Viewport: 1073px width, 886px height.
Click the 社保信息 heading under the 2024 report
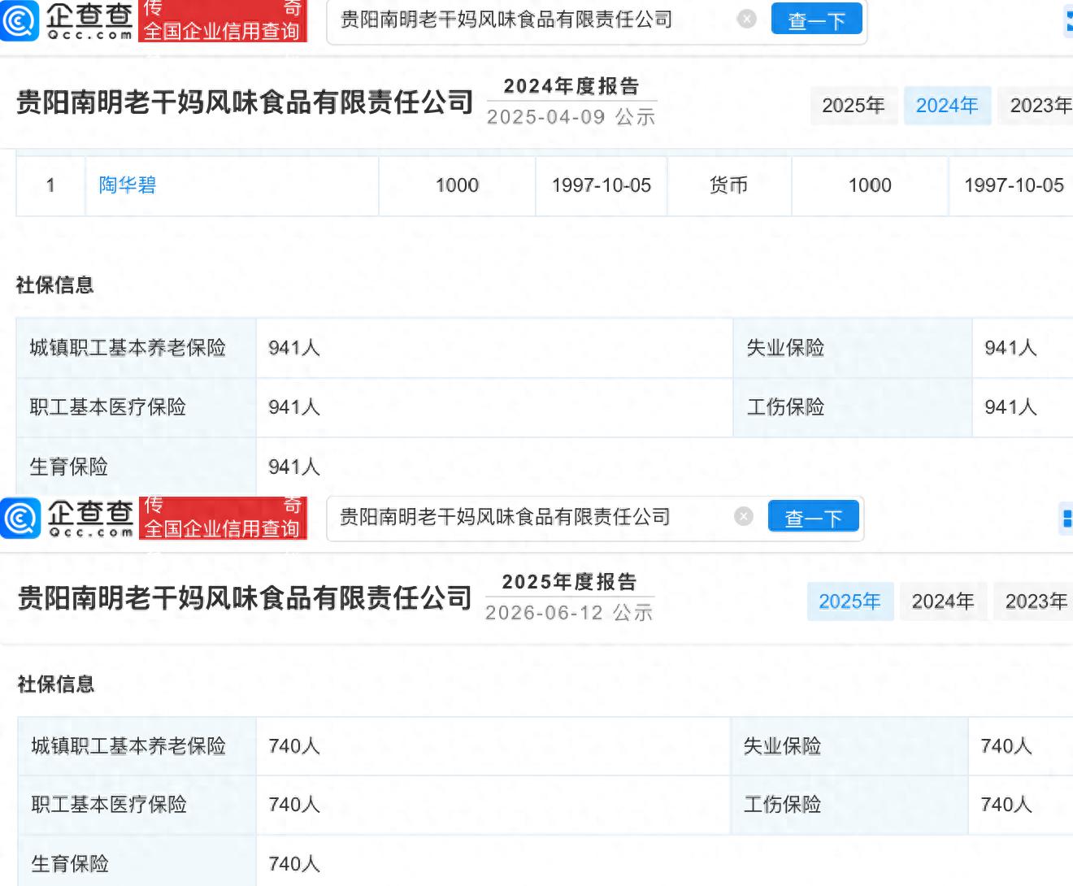click(55, 285)
